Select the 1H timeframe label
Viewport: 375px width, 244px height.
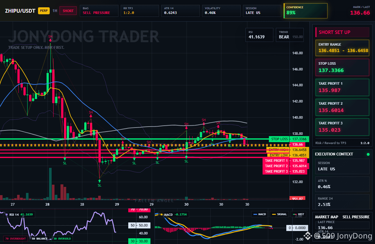55,11
